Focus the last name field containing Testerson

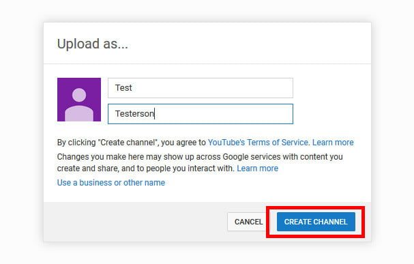point(201,114)
